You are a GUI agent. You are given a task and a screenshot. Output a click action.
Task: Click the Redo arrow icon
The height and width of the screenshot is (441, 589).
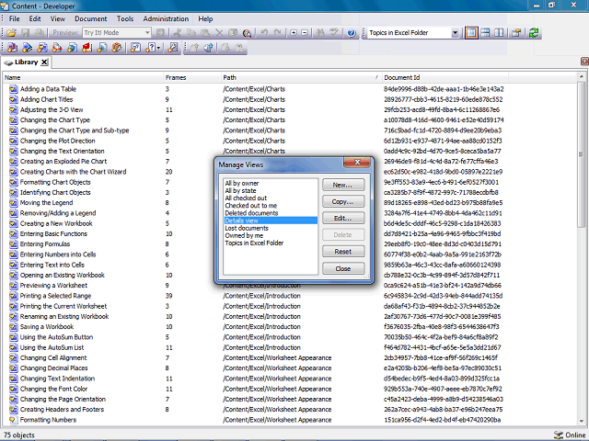click(278, 33)
